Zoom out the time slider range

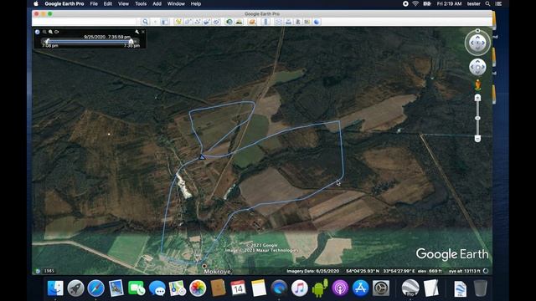[44, 32]
